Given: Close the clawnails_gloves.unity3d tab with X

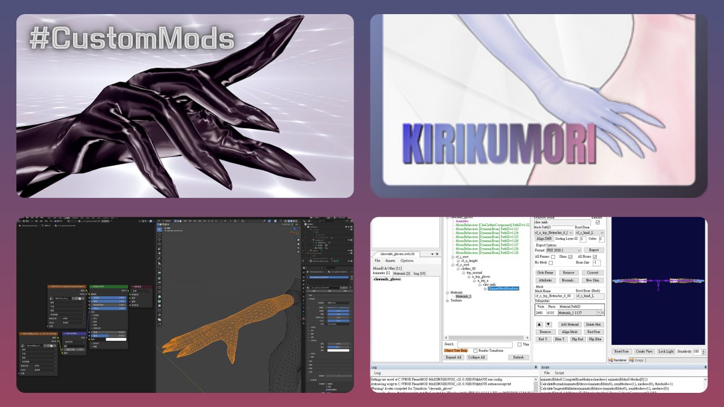Looking at the screenshot, I should (x=437, y=254).
